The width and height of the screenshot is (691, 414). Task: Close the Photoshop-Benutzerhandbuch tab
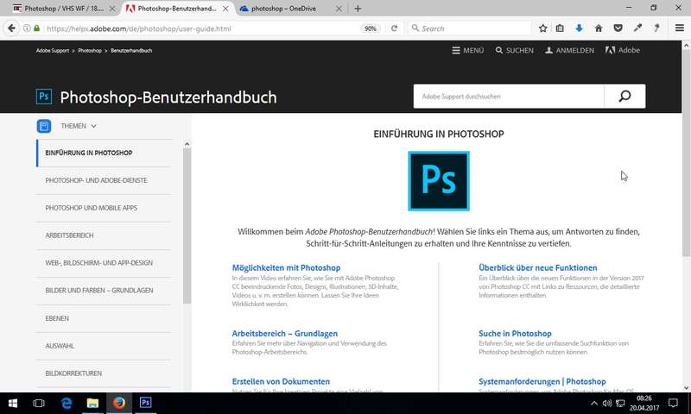tap(225, 9)
